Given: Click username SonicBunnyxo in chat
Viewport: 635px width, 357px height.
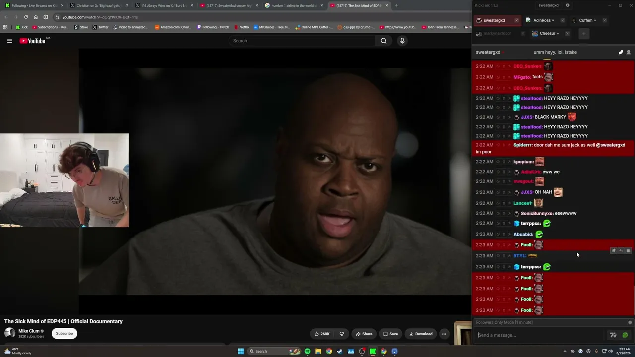Looking at the screenshot, I should pos(537,213).
